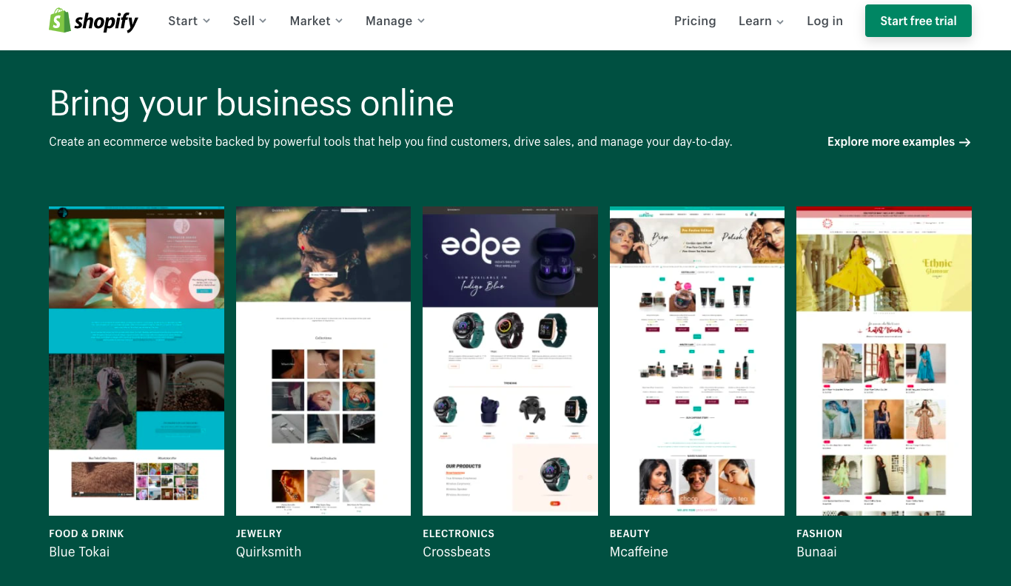Screen dimensions: 1011x586
Task: Click the Shopify shopping bag logo
Action: pos(60,21)
